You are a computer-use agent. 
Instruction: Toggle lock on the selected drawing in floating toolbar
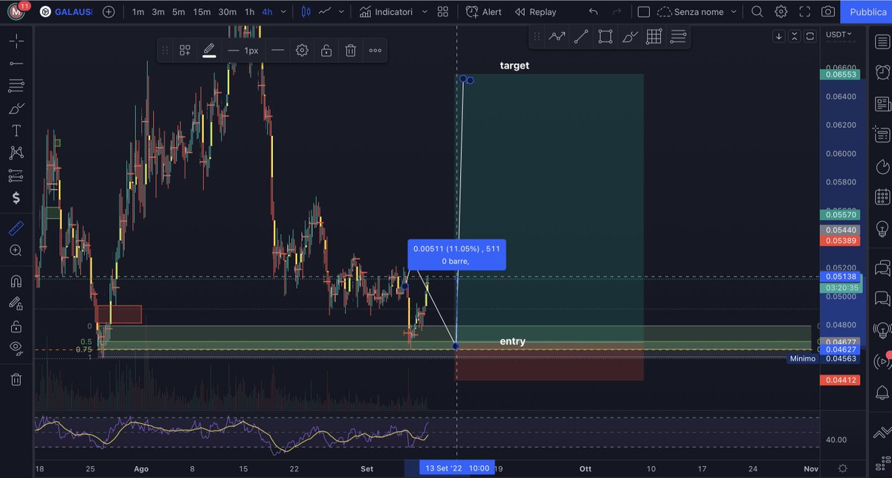coord(326,51)
